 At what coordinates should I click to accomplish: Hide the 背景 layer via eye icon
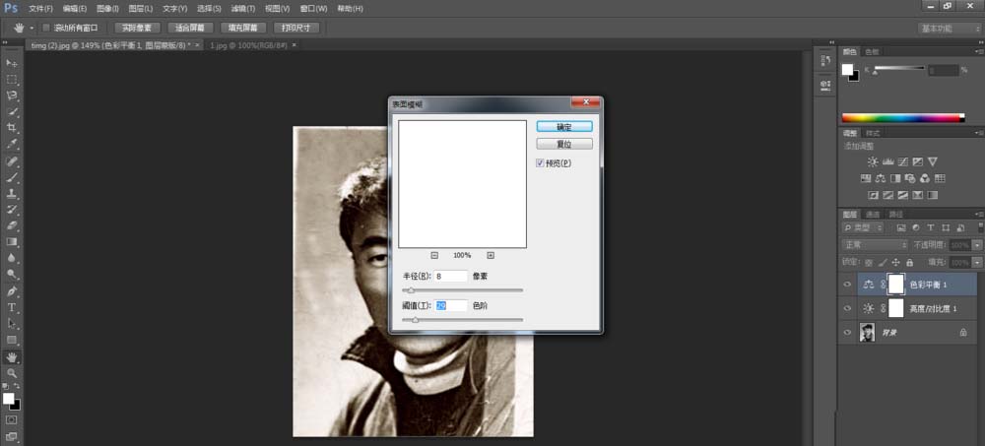pyautogui.click(x=847, y=334)
